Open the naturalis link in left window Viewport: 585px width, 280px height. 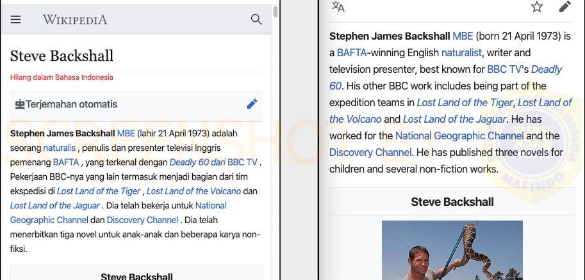pyautogui.click(x=60, y=148)
